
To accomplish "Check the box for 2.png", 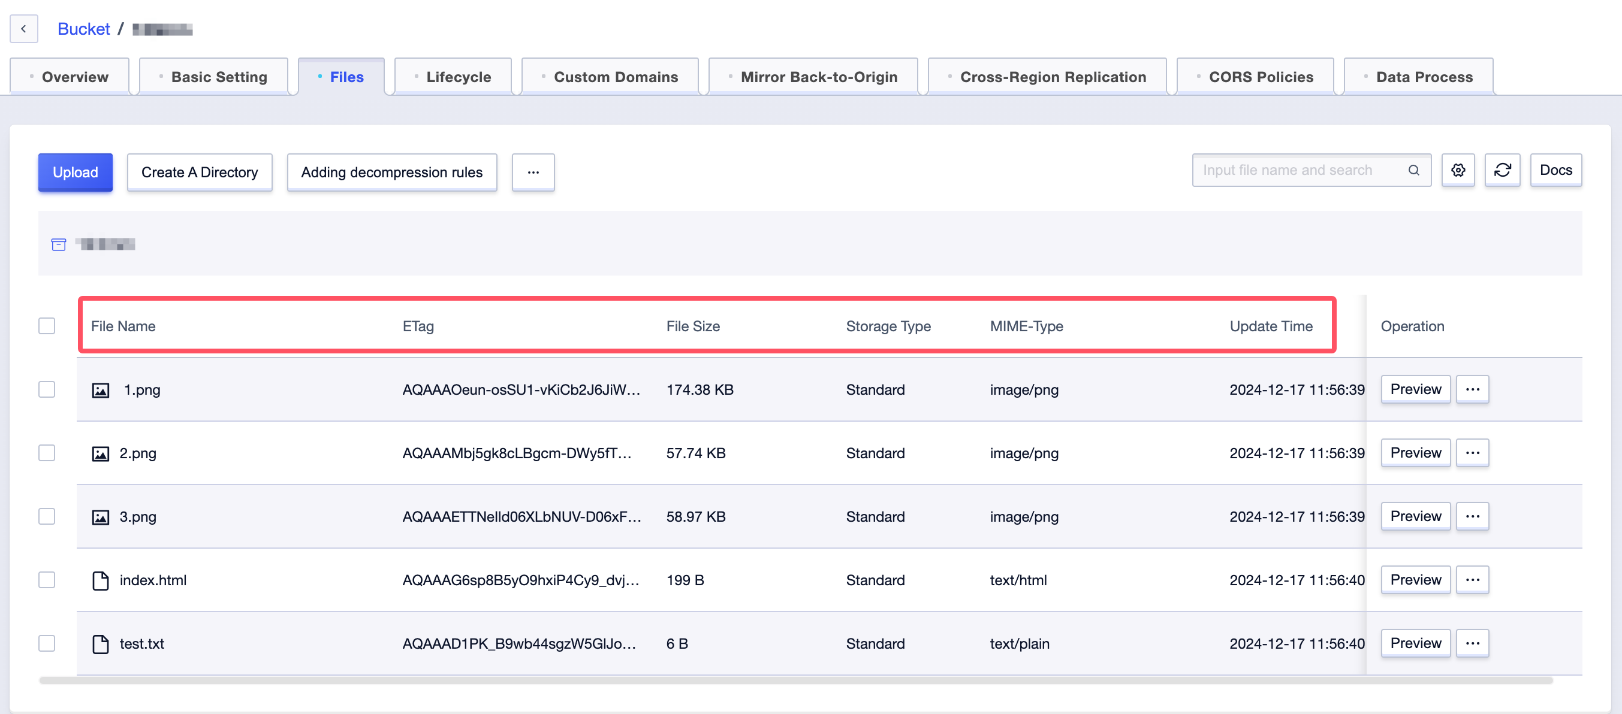I will pyautogui.click(x=47, y=453).
